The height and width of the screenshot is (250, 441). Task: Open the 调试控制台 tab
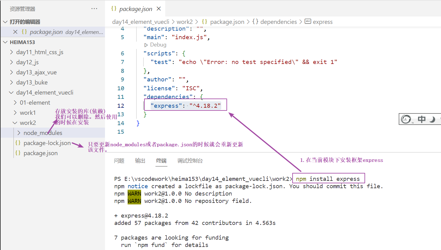190,161
